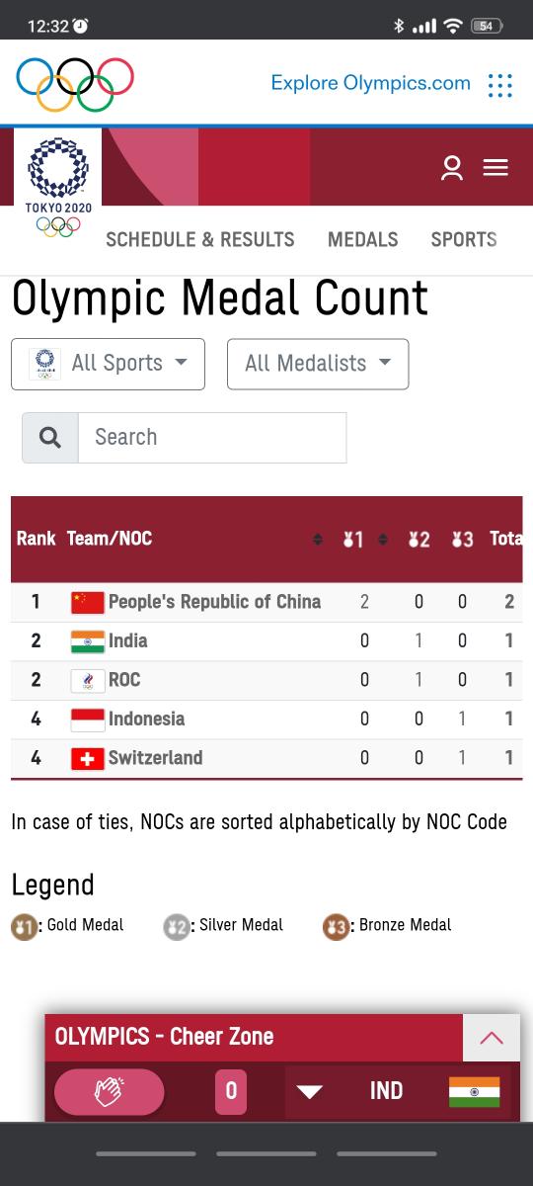Screen dimensions: 533x1186
Task: Sort by the bronze medal column icon
Action: click(x=462, y=540)
